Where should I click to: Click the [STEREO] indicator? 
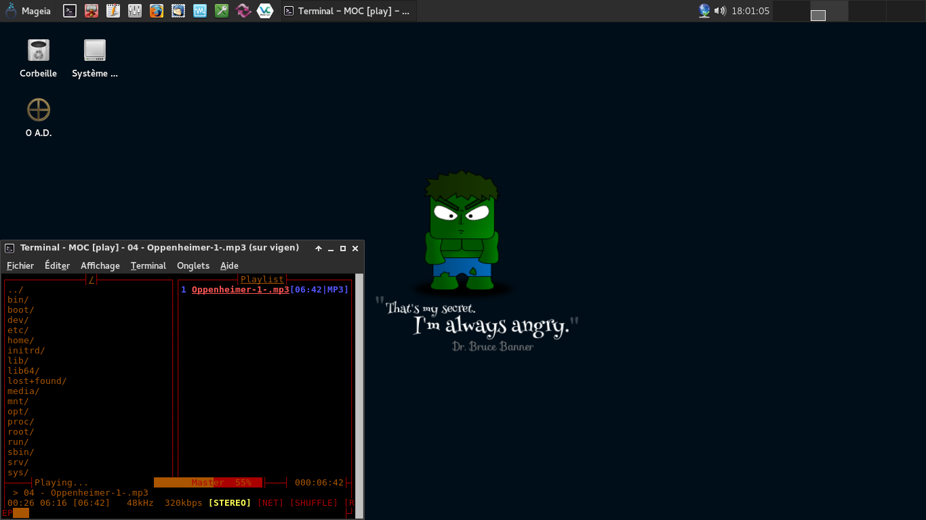click(x=230, y=503)
